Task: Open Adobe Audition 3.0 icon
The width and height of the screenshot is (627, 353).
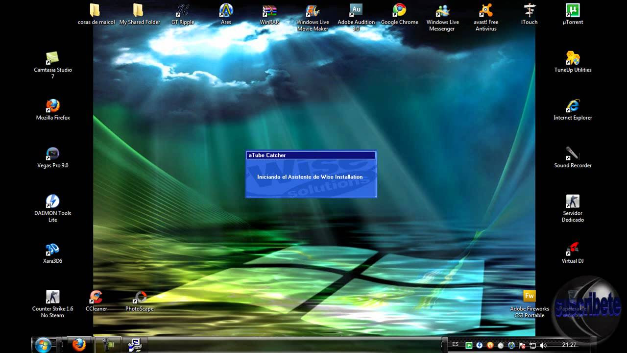Action: [x=356, y=18]
